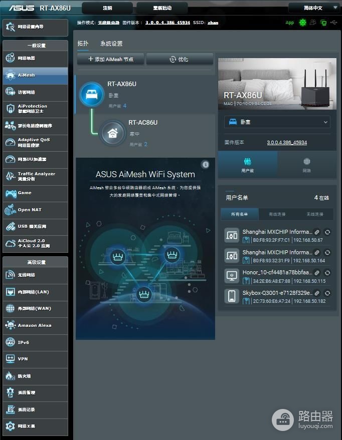This screenshot has width=342, height=440.
Task: Open the 简体中文 language dropdown
Action: pyautogui.click(x=315, y=8)
